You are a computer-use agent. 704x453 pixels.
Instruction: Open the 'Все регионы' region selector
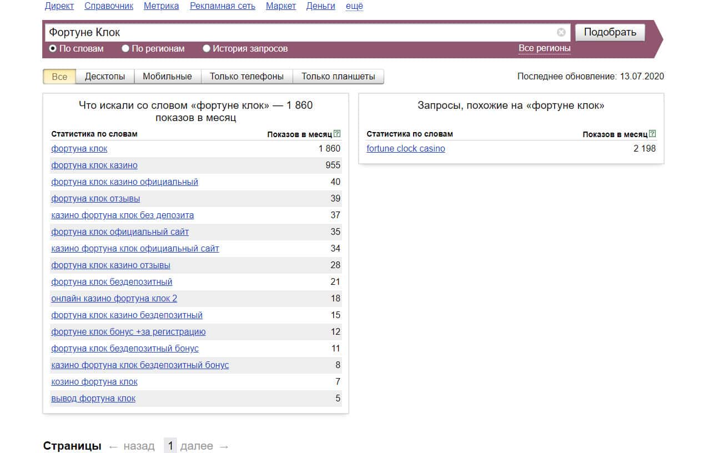tap(544, 48)
